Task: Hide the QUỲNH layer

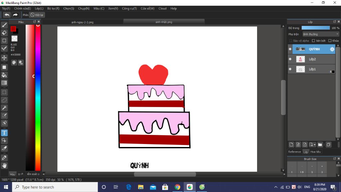Action: [290, 49]
